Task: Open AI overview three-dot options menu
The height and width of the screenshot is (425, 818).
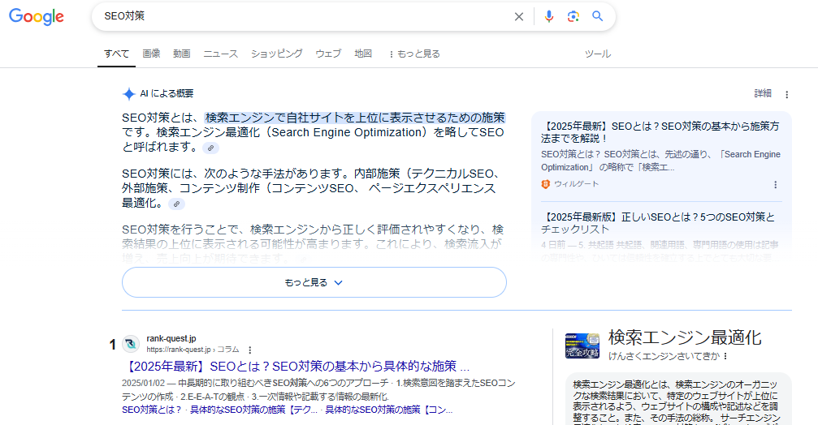Action: click(x=786, y=94)
